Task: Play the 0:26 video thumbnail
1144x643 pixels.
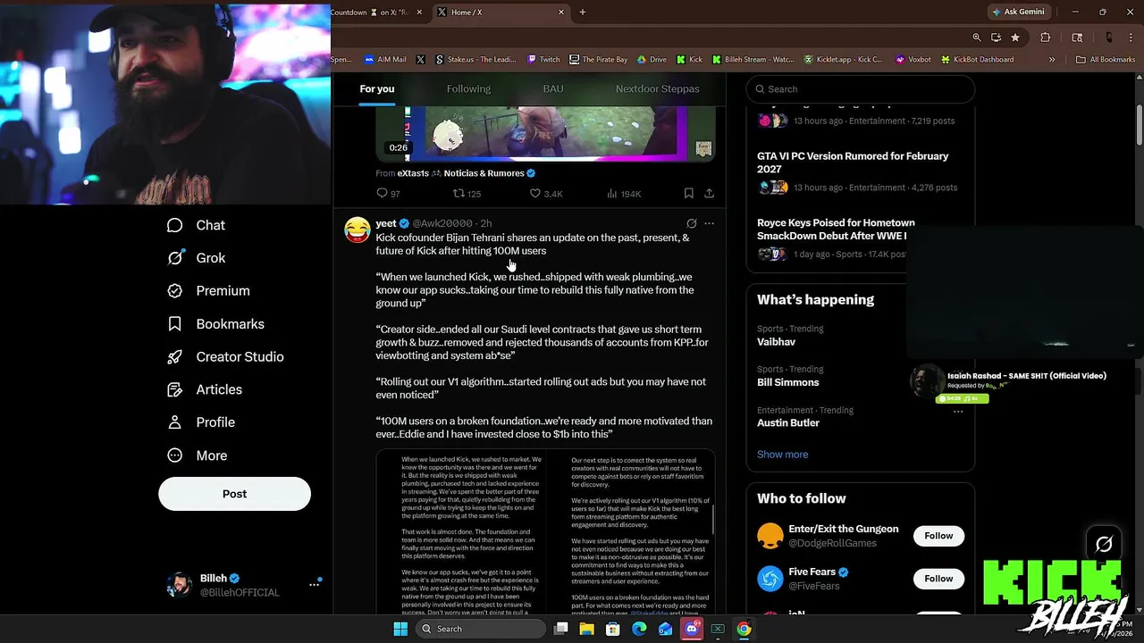Action: point(545,134)
